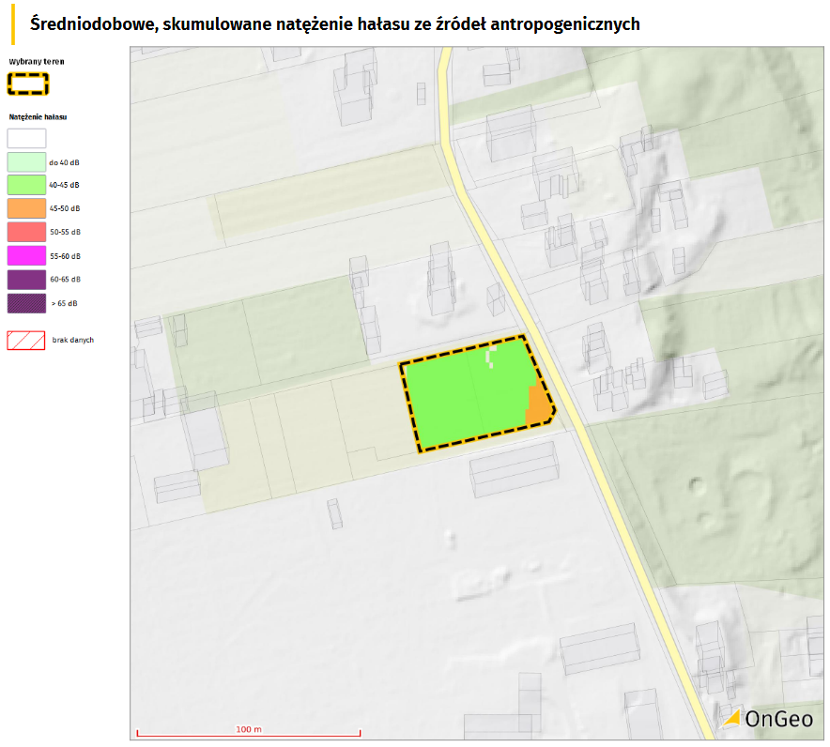Pick the red 50-55 dB legend swatch
Image resolution: width=830 pixels, height=747 pixels.
point(26,232)
